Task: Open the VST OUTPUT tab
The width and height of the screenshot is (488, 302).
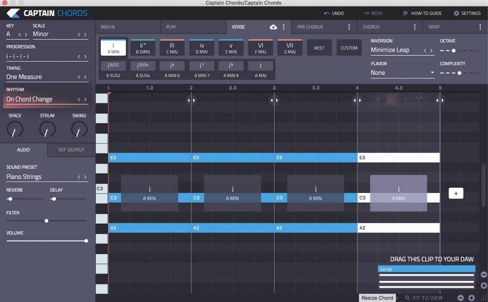Action: pyautogui.click(x=71, y=149)
